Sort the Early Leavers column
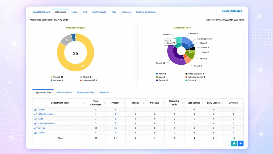Image resolution: width=273 pixels, height=154 pixels. tap(222, 103)
